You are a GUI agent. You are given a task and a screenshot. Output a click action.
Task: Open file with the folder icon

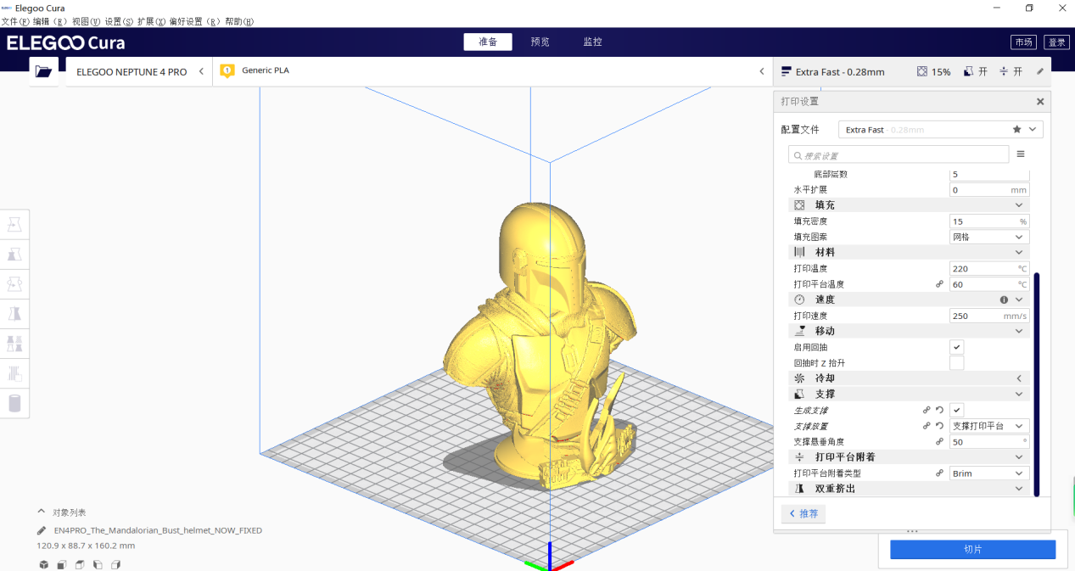point(43,72)
